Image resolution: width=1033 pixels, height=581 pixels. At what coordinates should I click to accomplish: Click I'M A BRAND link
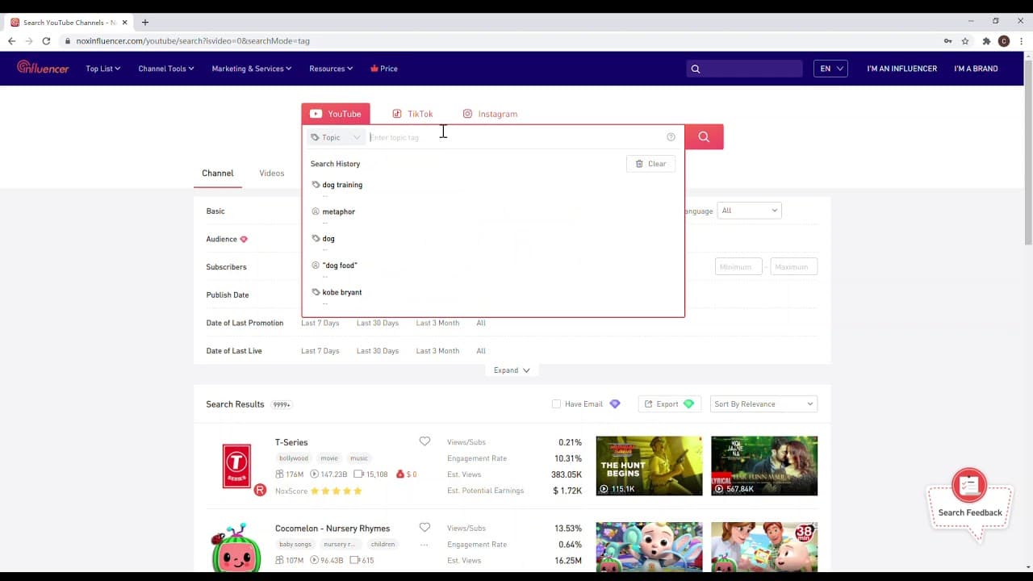976,69
